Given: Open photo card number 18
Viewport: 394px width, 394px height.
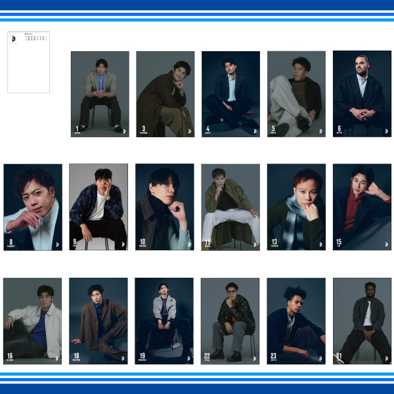Looking at the screenshot, I should click(x=98, y=320).
